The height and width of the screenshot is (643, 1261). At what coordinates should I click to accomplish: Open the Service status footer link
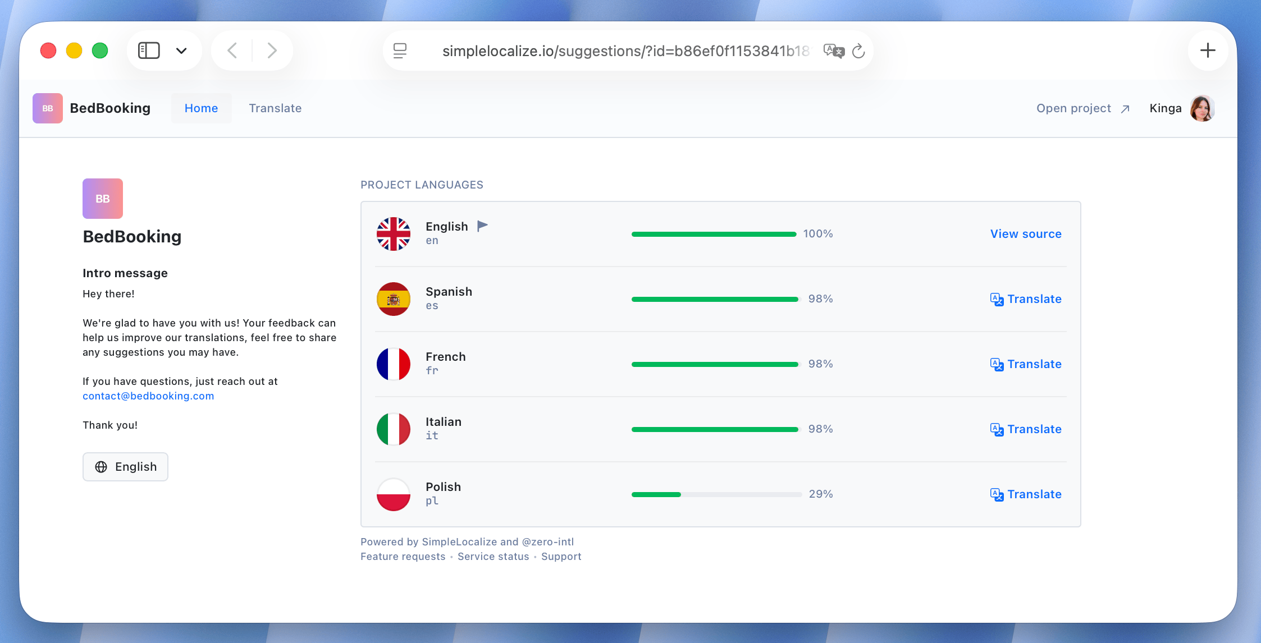click(x=493, y=557)
